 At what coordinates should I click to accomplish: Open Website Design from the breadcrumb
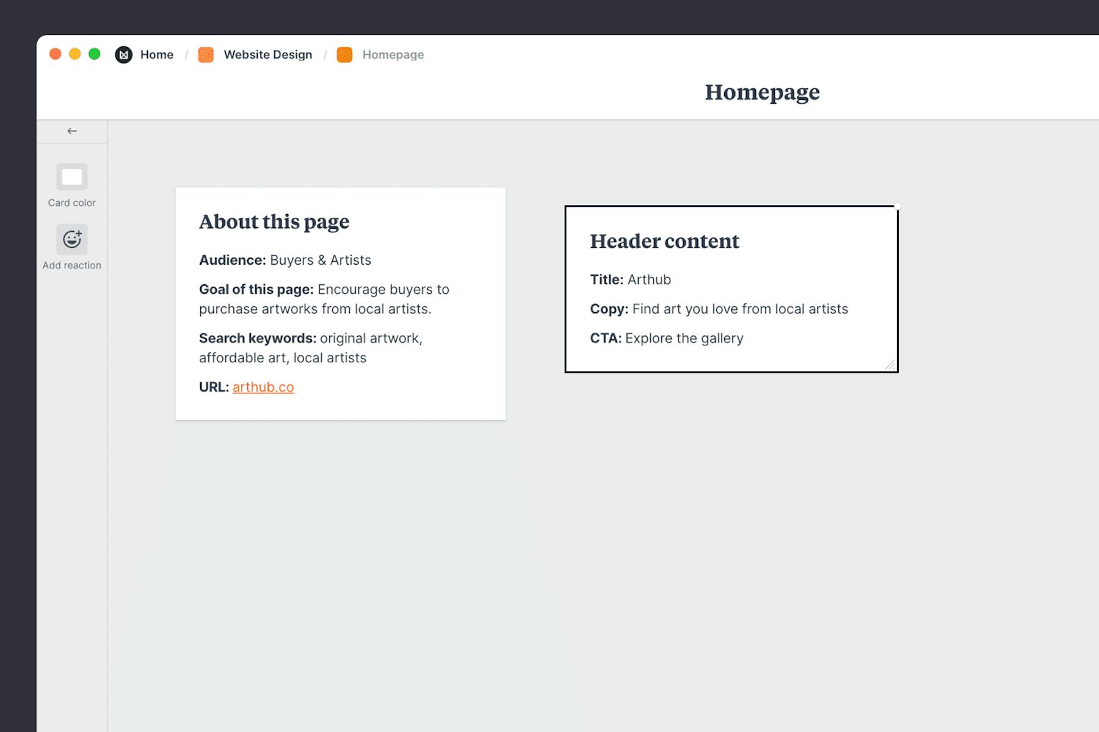267,54
